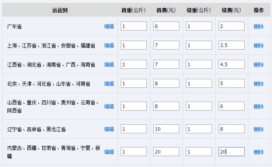
Task: Focus 续费 field showing 4.5
Action: tap(232, 64)
